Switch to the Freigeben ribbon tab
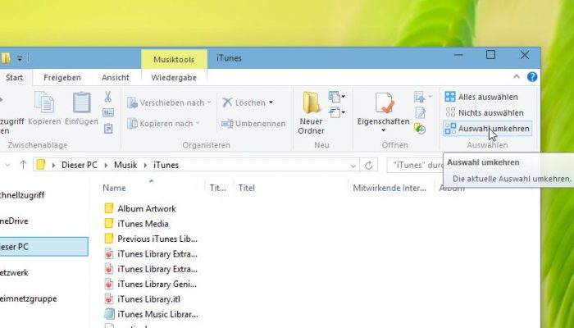The width and height of the screenshot is (574, 328). [62, 78]
